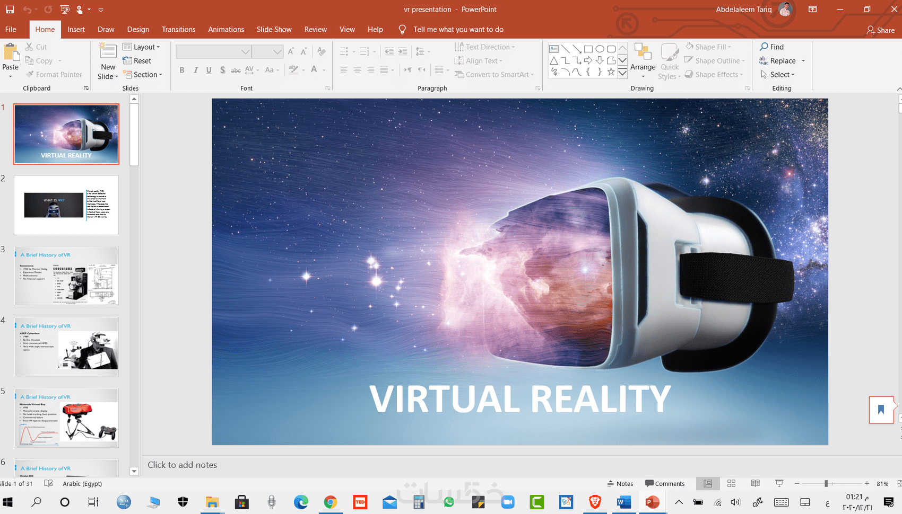The image size is (902, 514).
Task: Apply Bold formatting
Action: click(182, 70)
